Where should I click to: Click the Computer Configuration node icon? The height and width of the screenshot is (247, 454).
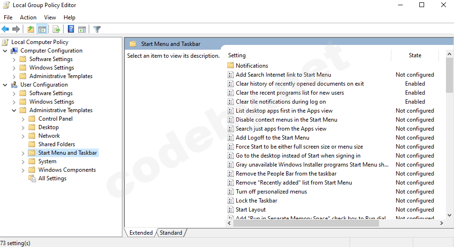(14, 51)
